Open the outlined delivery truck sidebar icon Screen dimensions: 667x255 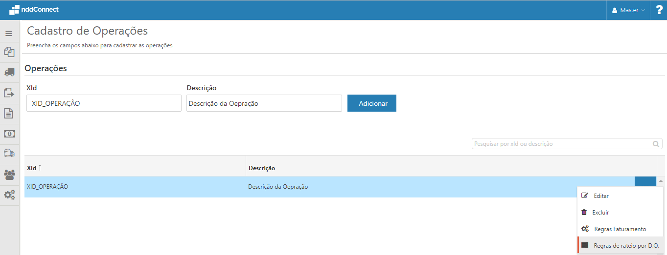point(9,154)
